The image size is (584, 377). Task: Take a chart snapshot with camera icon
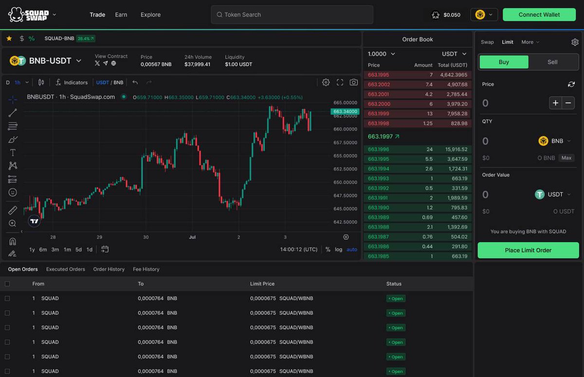point(354,83)
